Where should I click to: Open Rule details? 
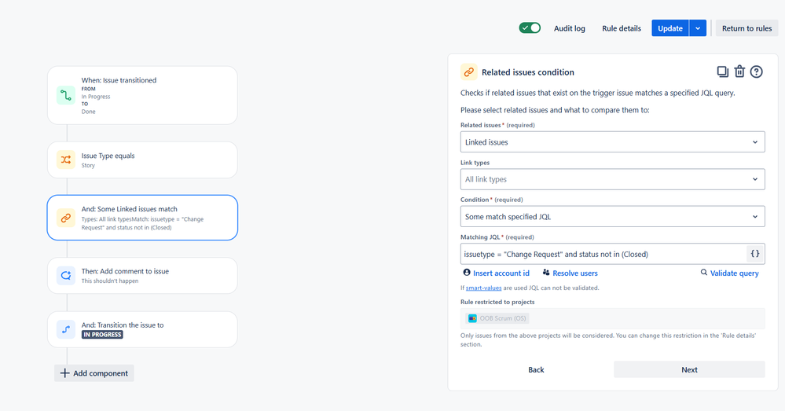click(x=622, y=28)
